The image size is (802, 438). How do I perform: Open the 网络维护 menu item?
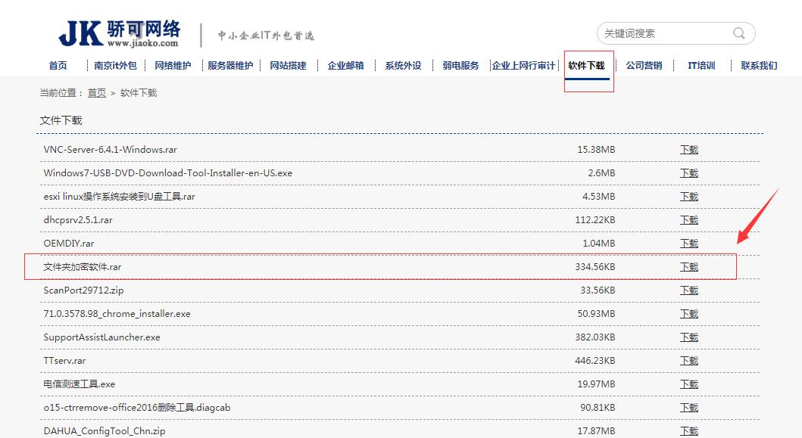pyautogui.click(x=168, y=65)
